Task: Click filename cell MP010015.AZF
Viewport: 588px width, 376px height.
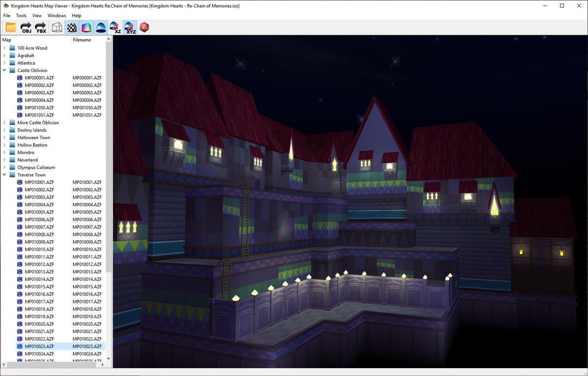Action: [x=87, y=286]
